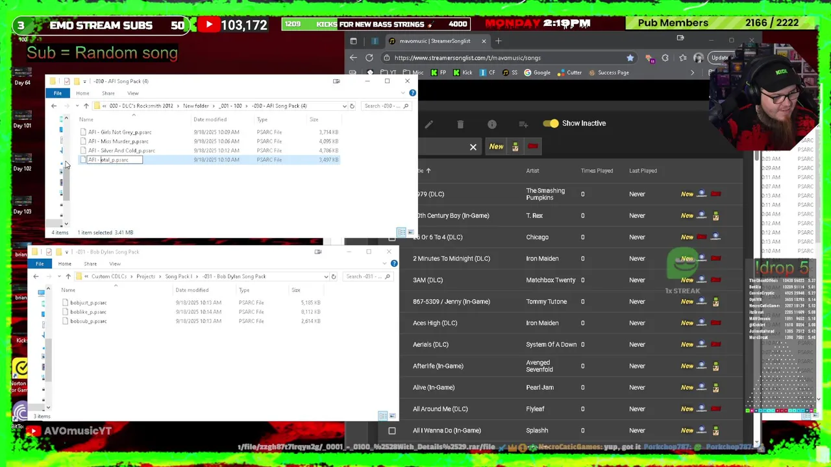Open browser profile avatar
The image size is (831, 467).
[699, 58]
